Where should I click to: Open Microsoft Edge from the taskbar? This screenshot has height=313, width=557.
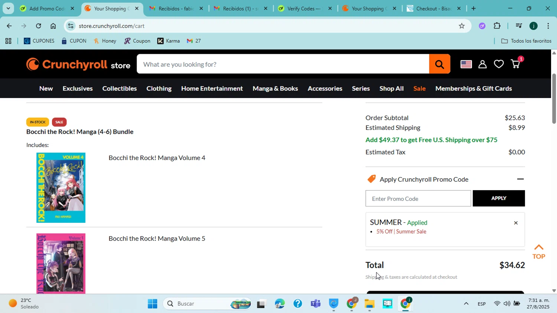pyautogui.click(x=280, y=304)
